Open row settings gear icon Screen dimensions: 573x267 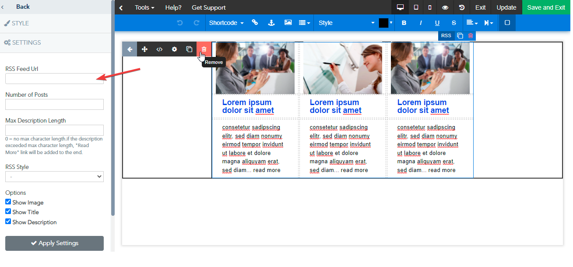click(x=174, y=49)
